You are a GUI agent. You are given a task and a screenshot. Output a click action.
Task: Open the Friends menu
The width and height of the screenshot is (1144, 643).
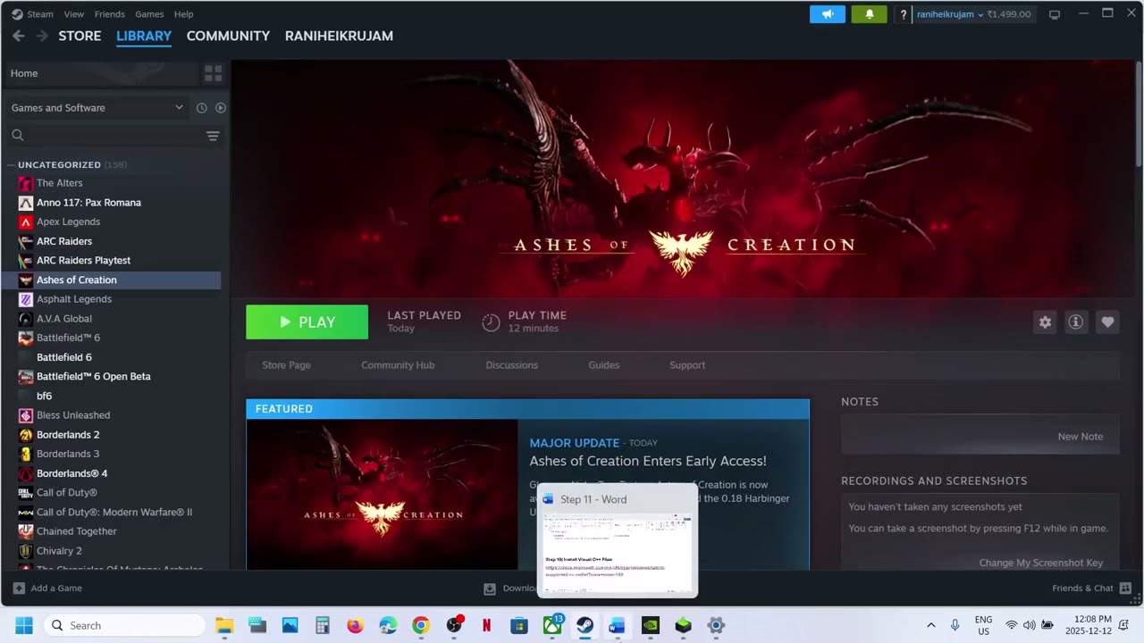(x=110, y=14)
